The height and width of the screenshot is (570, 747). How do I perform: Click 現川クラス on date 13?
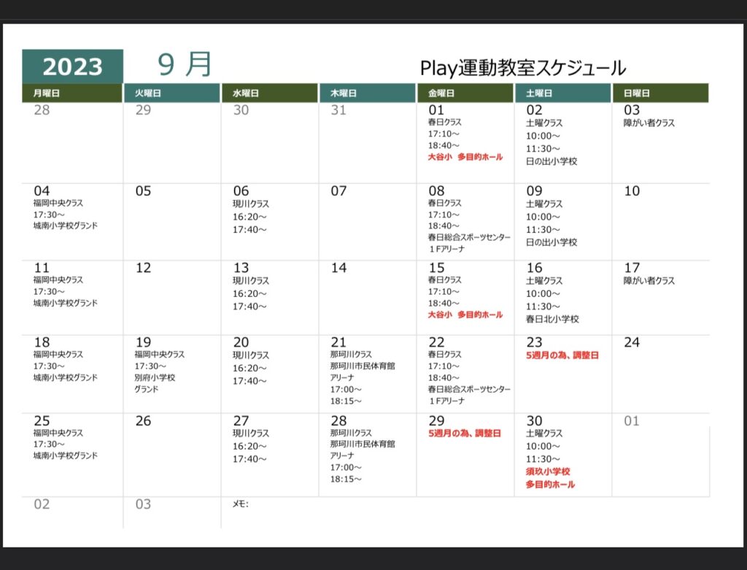[251, 281]
